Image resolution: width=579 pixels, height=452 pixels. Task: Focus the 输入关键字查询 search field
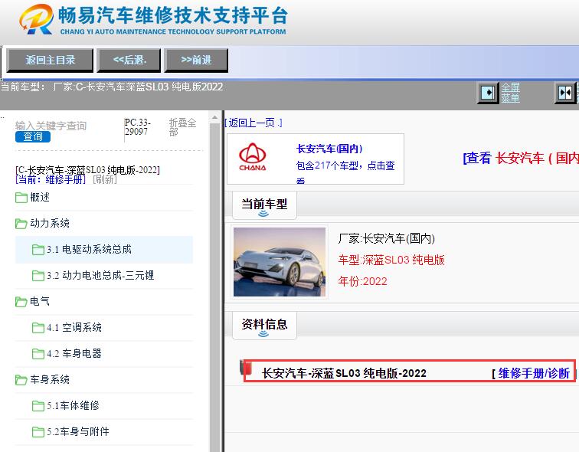coord(51,126)
